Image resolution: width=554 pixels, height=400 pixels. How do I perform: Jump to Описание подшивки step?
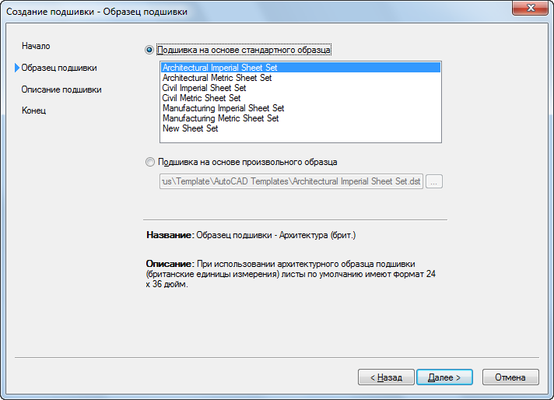(61, 89)
